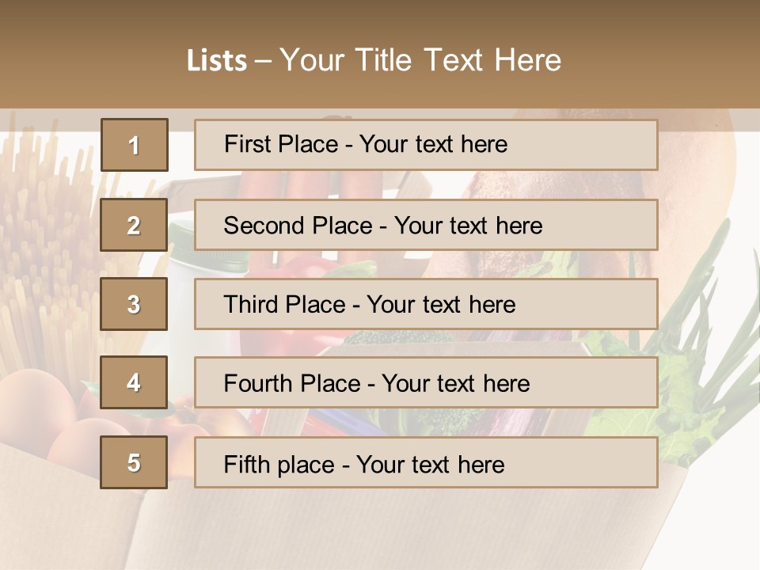
Task: Click the Second Place text box
Action: (x=425, y=225)
